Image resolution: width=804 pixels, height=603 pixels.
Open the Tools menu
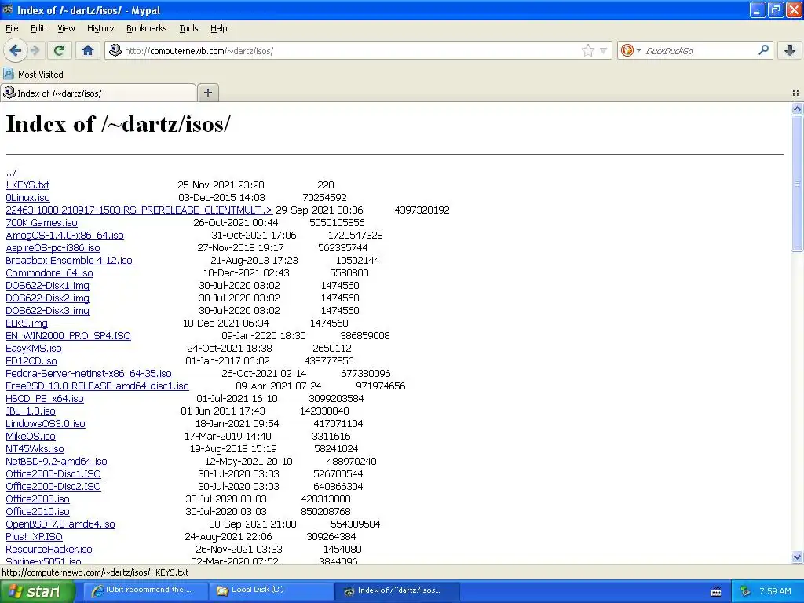pyautogui.click(x=188, y=28)
